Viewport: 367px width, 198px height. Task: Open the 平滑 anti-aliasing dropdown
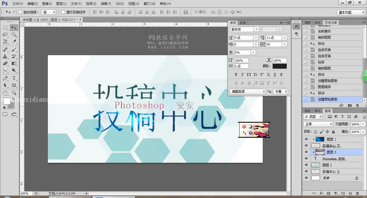click(280, 91)
